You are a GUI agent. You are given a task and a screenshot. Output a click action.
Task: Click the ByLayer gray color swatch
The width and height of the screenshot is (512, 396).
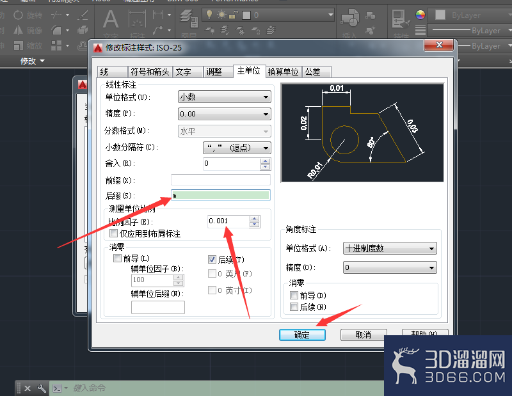click(440, 15)
